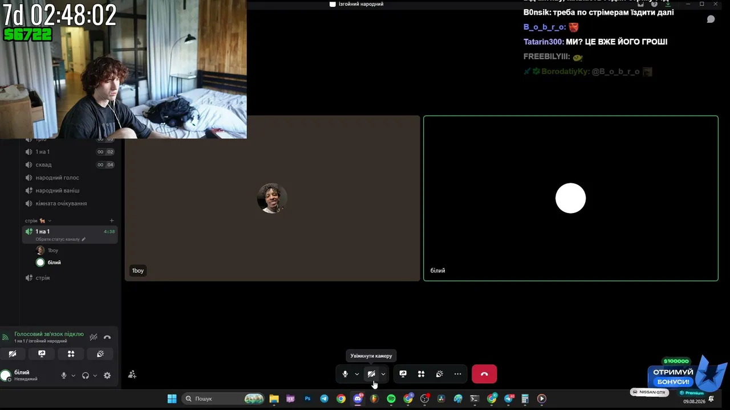Create a channel with plus next to стрім
The height and width of the screenshot is (410, 730).
coord(112,221)
